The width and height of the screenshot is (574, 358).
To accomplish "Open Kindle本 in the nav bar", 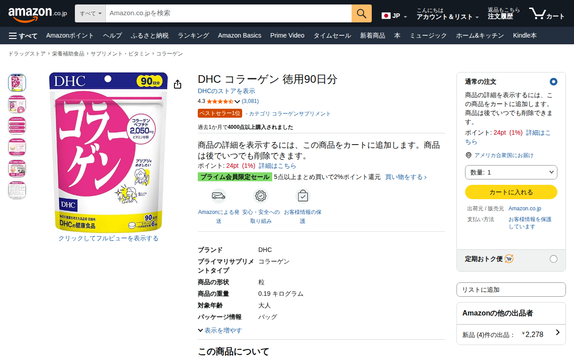I will (525, 36).
